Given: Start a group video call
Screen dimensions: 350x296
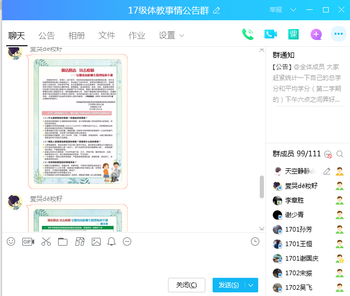Looking at the screenshot, I should click(x=270, y=34).
